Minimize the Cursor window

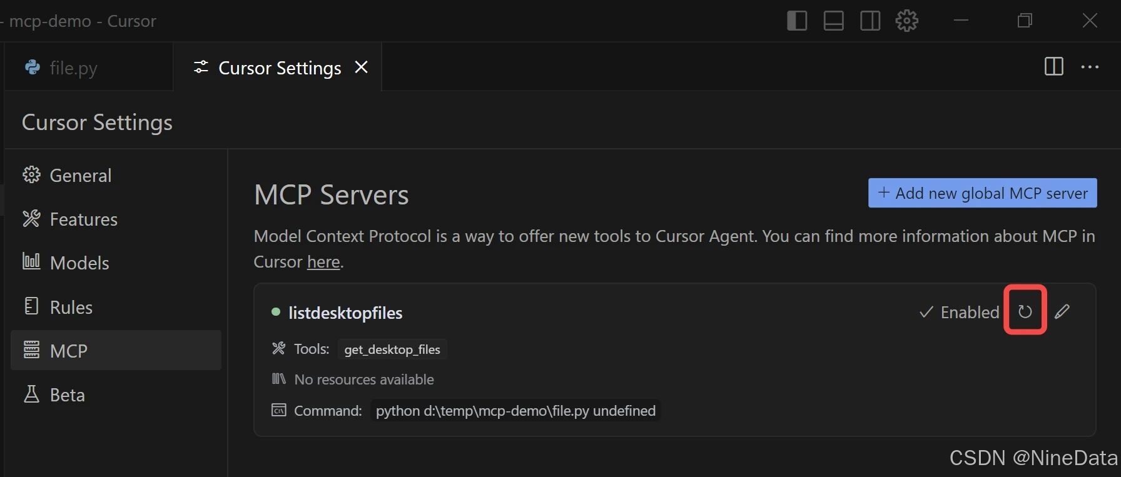tap(961, 21)
